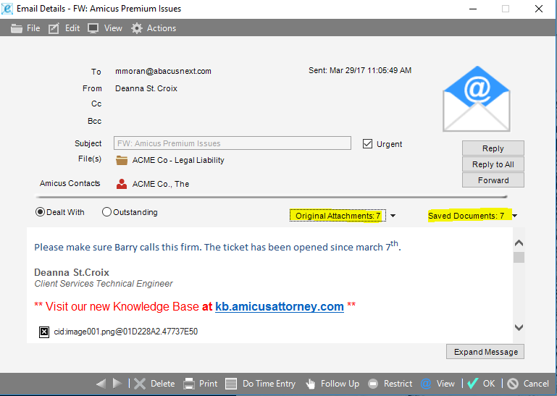Click the Saved Documents: 7 label

click(466, 216)
